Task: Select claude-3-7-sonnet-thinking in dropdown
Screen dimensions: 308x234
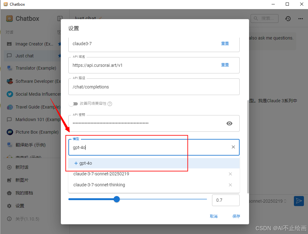Action: (x=154, y=185)
